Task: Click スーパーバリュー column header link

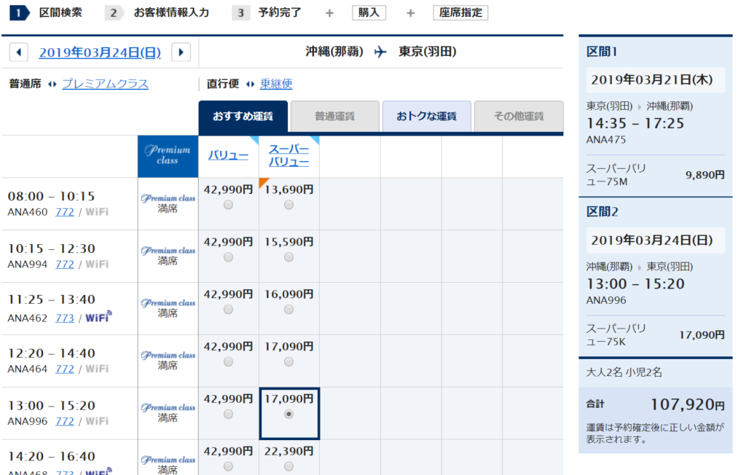Action: click(288, 155)
